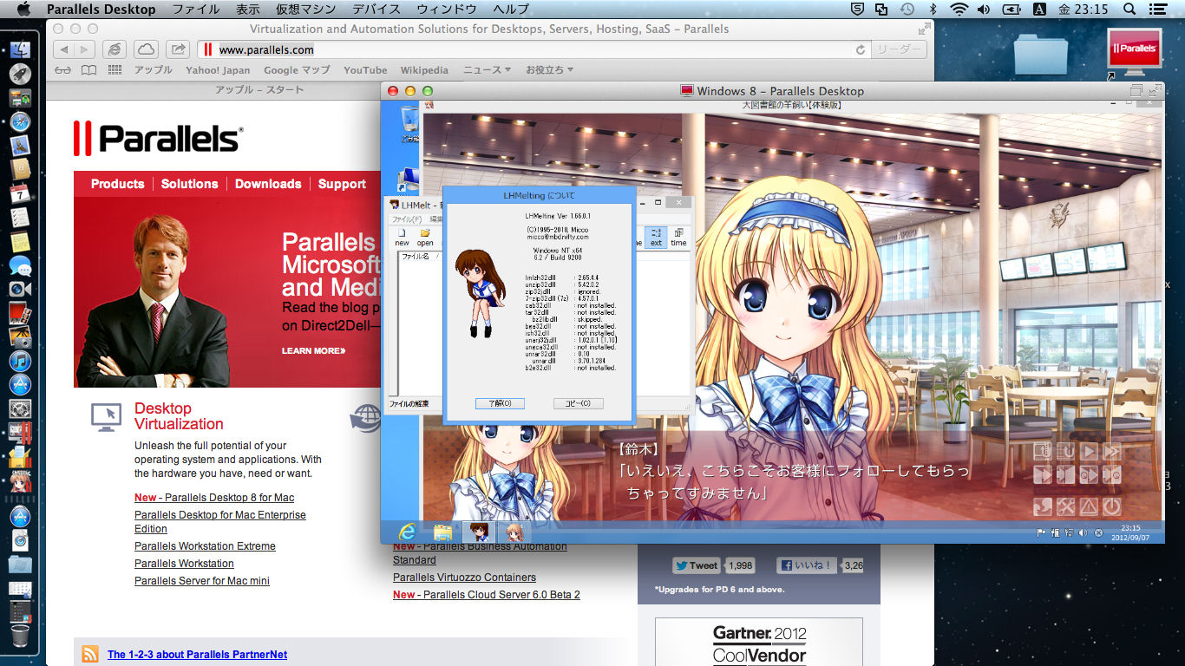Open the reading list glasses icon in Safari
Screen dimensions: 1185x666
62,70
